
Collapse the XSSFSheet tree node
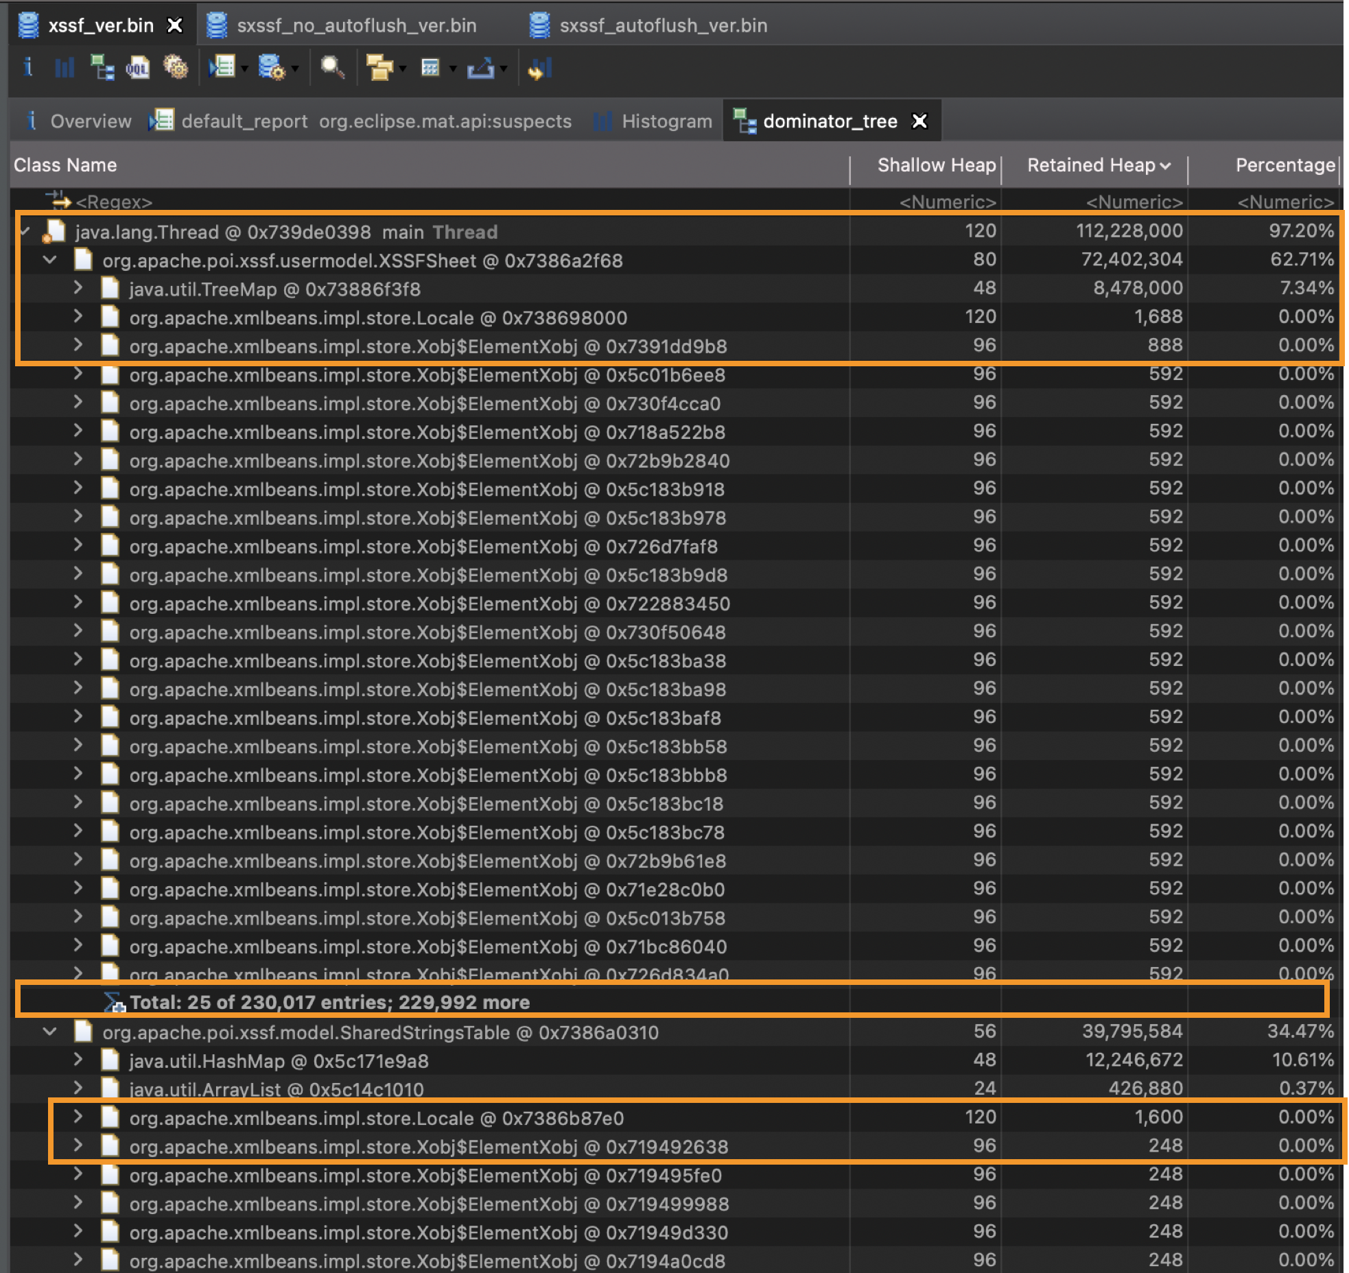[50, 260]
